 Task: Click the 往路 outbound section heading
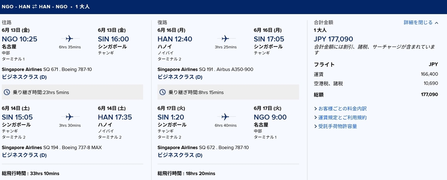pos(7,22)
